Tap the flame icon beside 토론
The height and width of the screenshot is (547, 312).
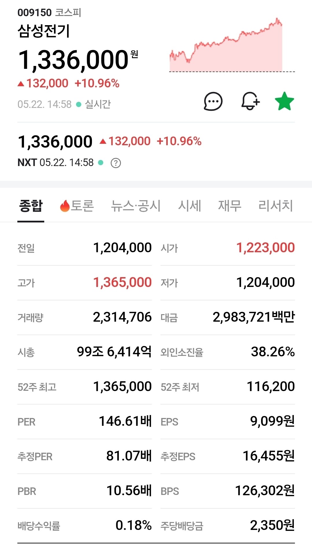pos(65,206)
